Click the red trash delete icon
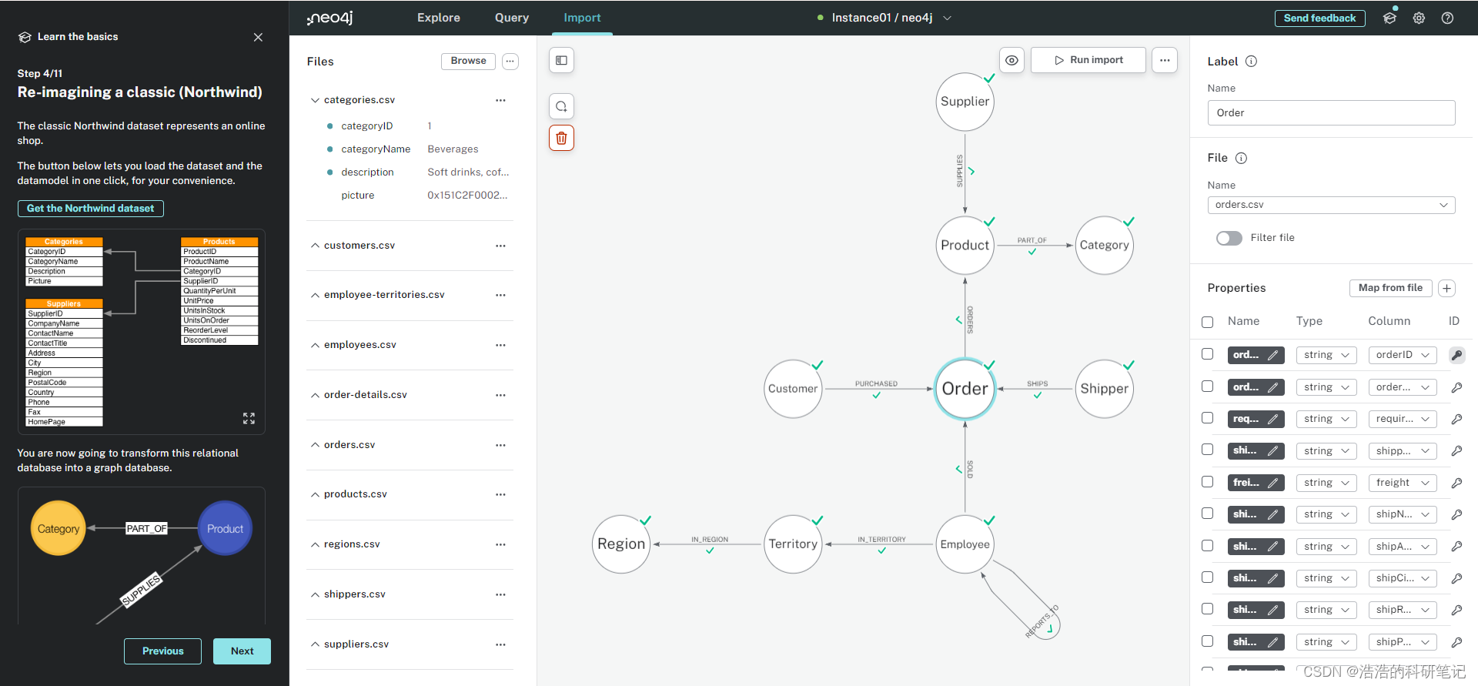Image resolution: width=1478 pixels, height=686 pixels. pos(561,138)
